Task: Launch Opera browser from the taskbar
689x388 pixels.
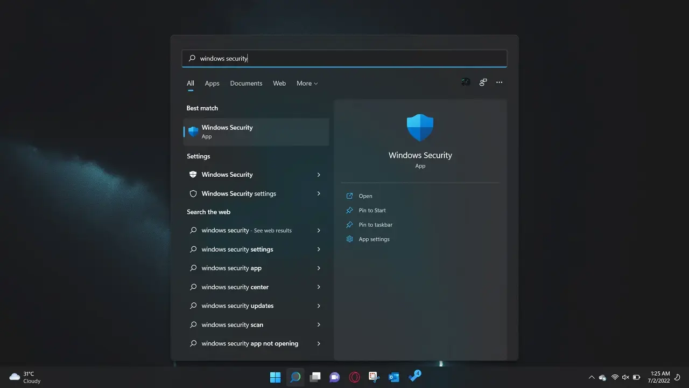Action: pyautogui.click(x=354, y=377)
